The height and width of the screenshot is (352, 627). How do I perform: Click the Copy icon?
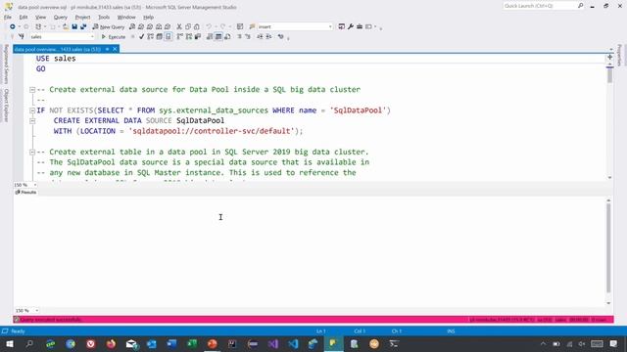[x=188, y=26]
